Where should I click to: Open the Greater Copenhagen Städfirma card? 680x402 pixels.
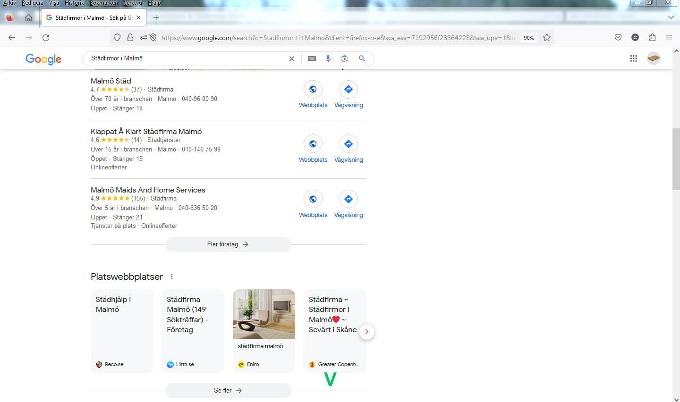click(335, 331)
